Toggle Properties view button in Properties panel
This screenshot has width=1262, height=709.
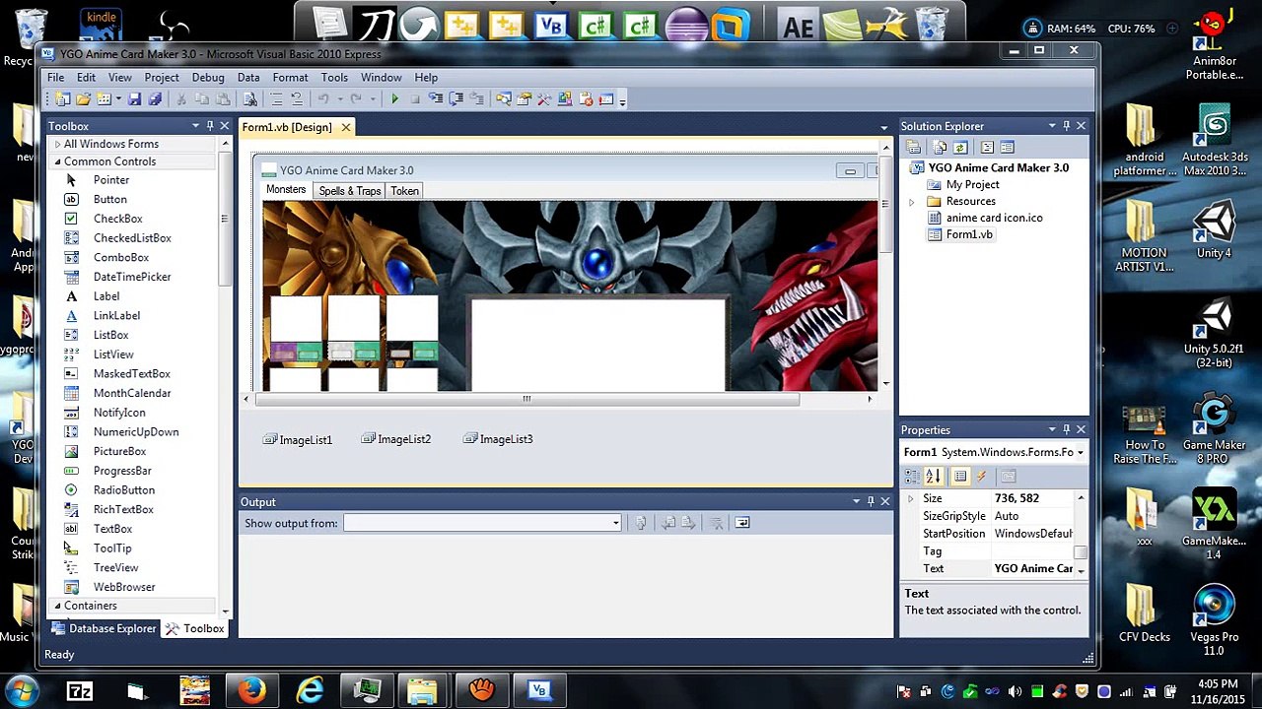[x=960, y=477]
